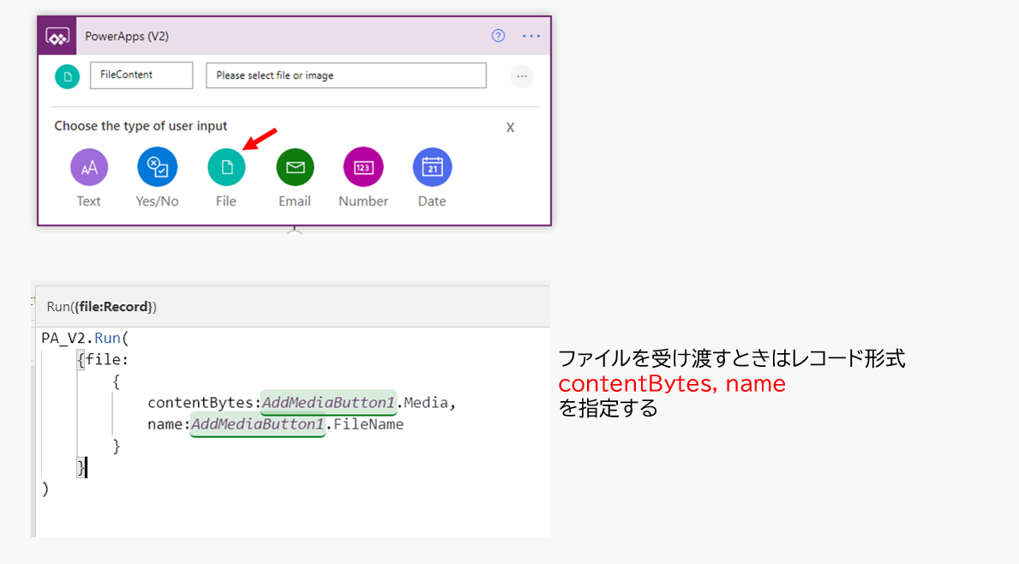Select the File input type icon

[226, 167]
